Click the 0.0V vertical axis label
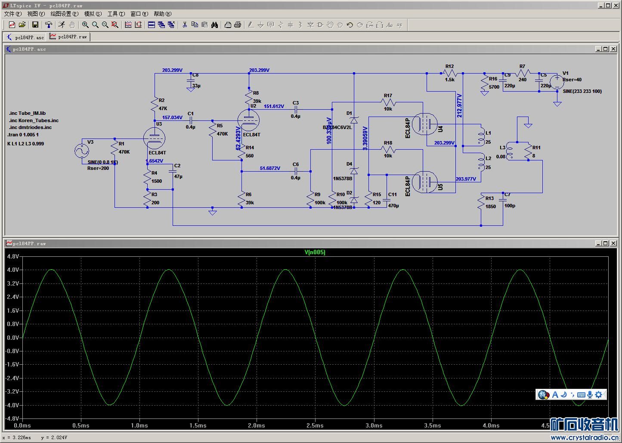Viewport: 622px width, 443px height. (x=13, y=338)
